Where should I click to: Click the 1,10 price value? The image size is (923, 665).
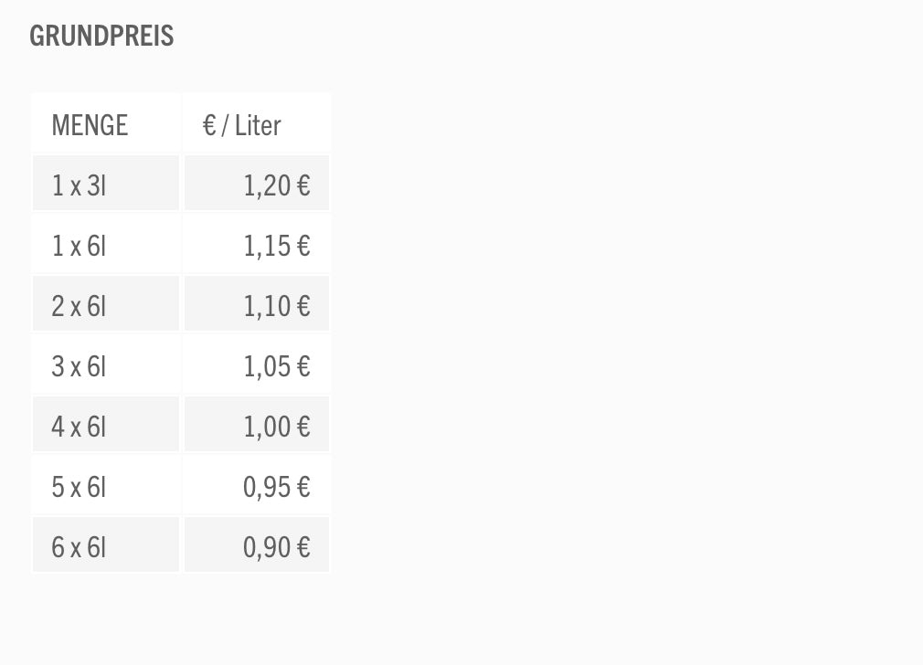point(267,306)
